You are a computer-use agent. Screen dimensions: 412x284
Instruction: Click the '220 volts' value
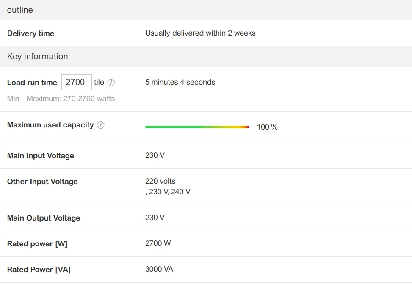point(160,181)
